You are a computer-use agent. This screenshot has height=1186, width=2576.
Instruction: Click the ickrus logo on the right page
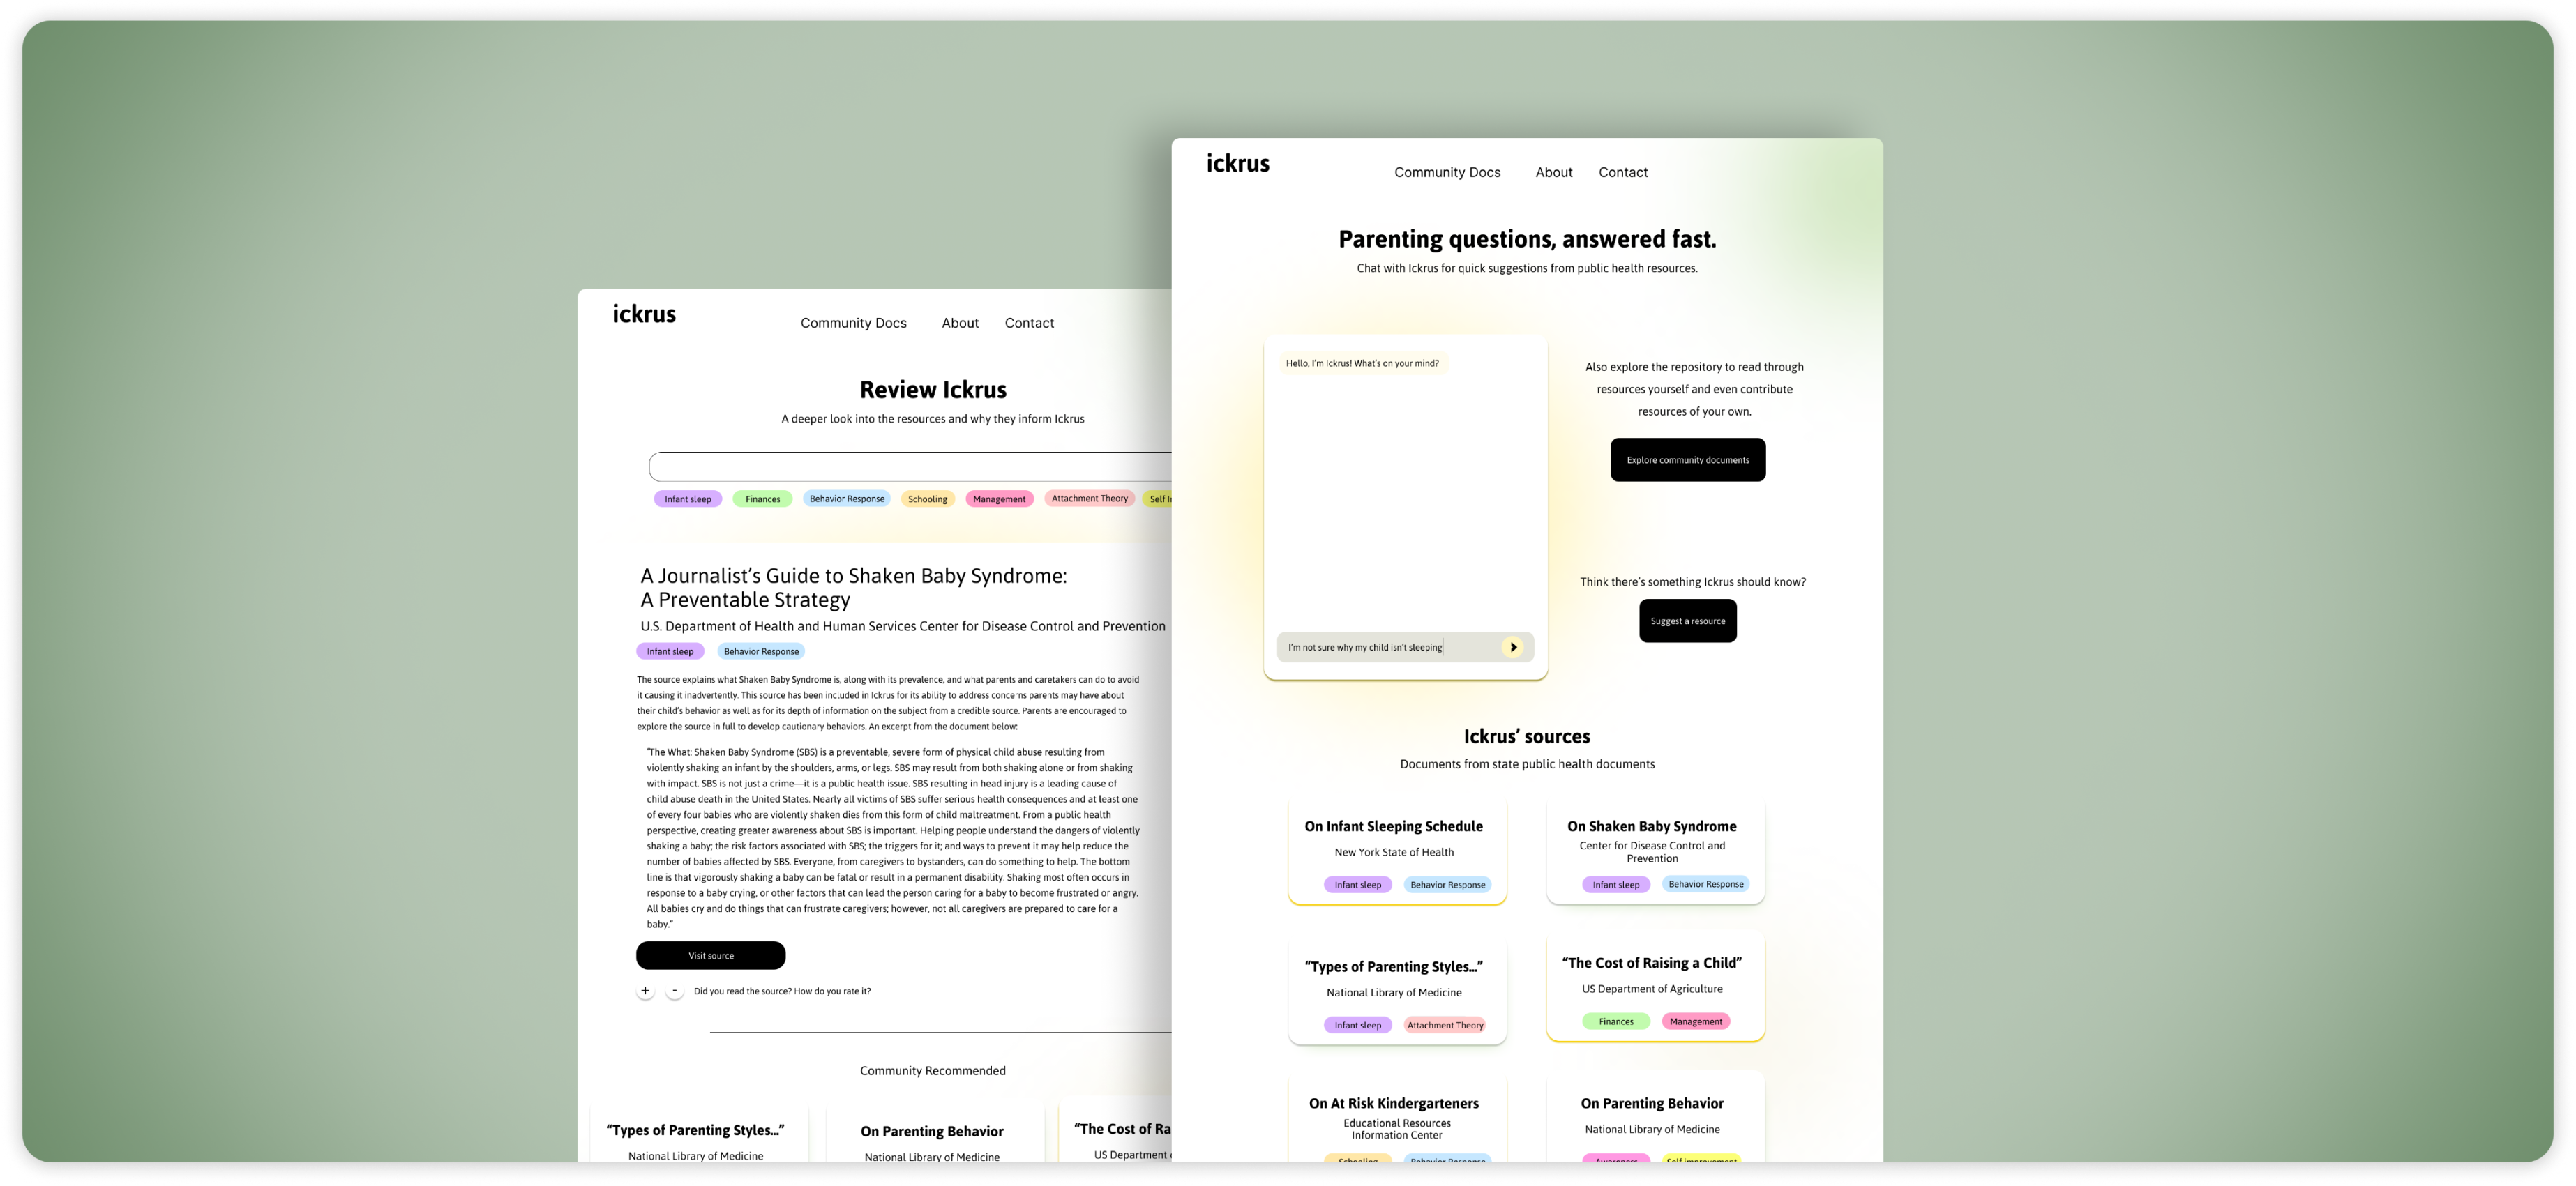click(1237, 164)
